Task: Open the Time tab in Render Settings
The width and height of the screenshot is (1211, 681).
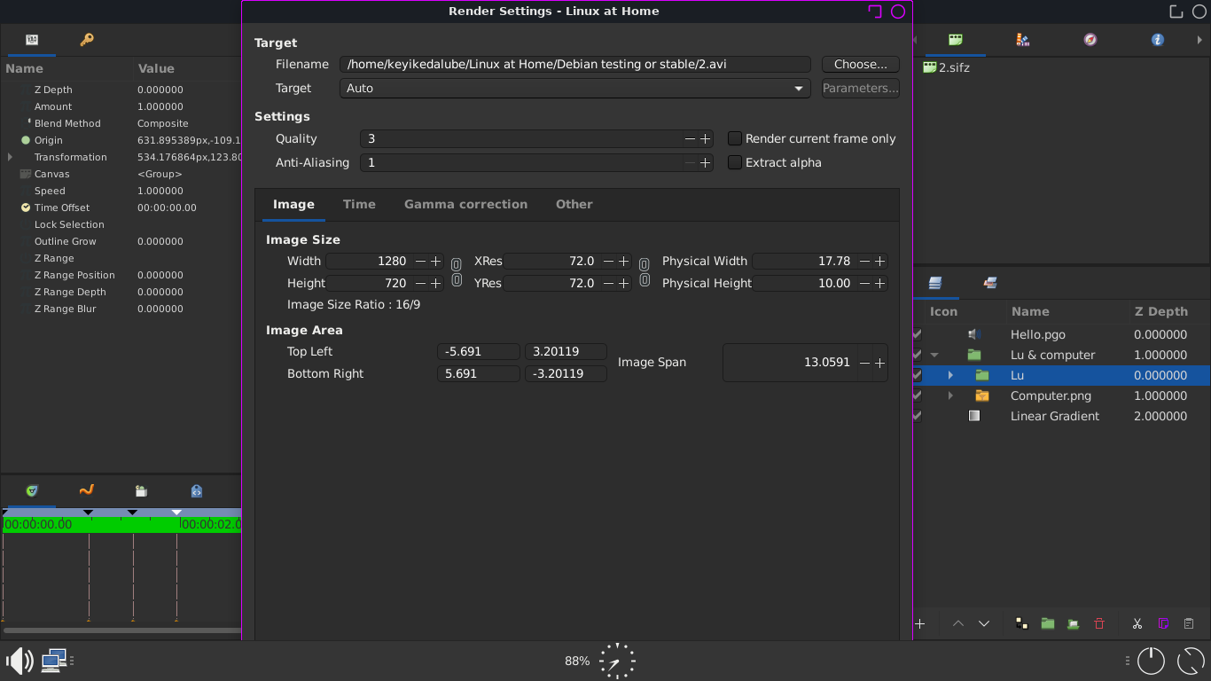Action: click(359, 204)
